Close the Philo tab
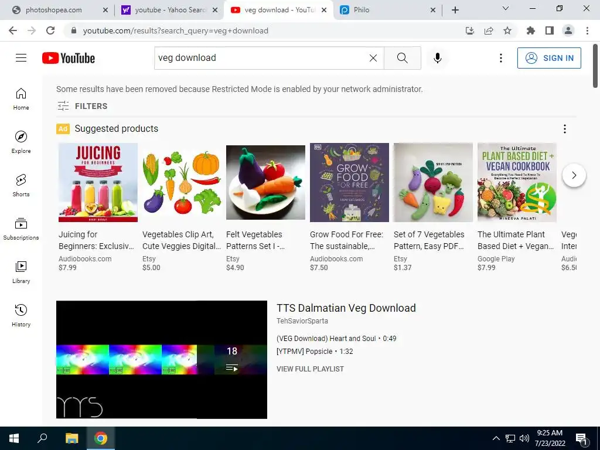The width and height of the screenshot is (600, 450). 433,10
